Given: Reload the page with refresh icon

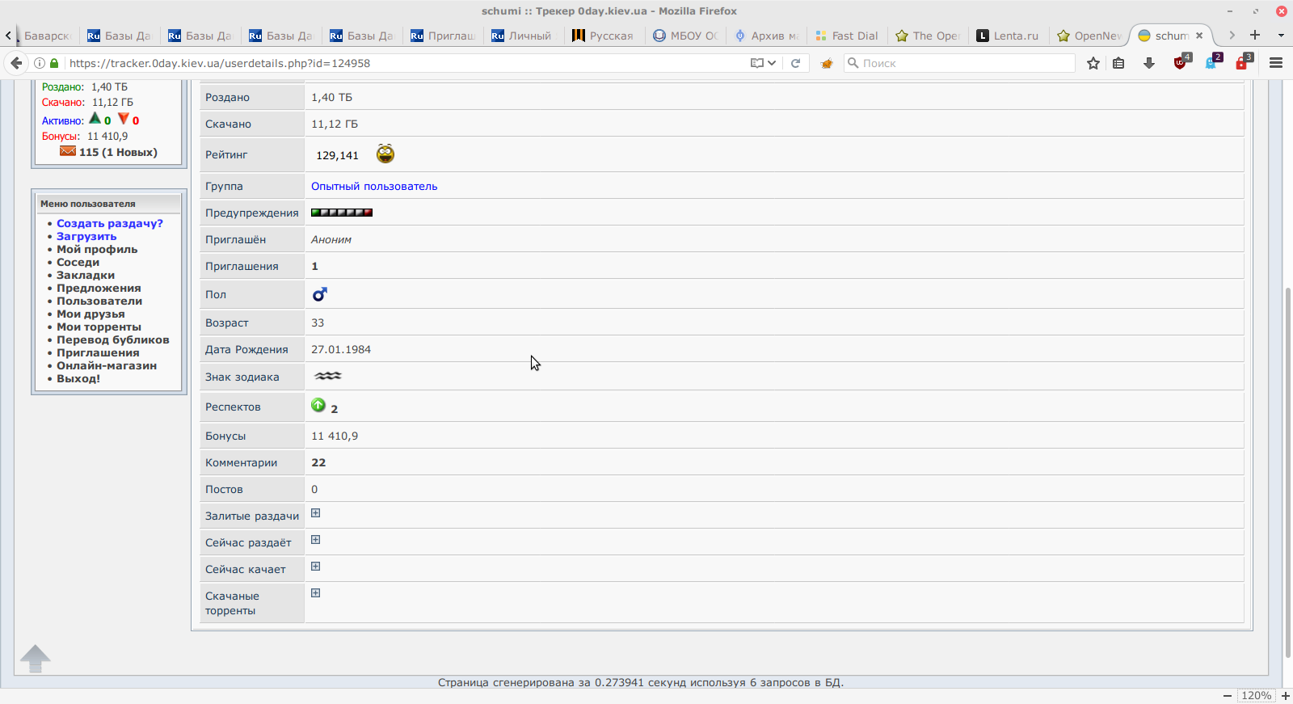Looking at the screenshot, I should (x=795, y=63).
